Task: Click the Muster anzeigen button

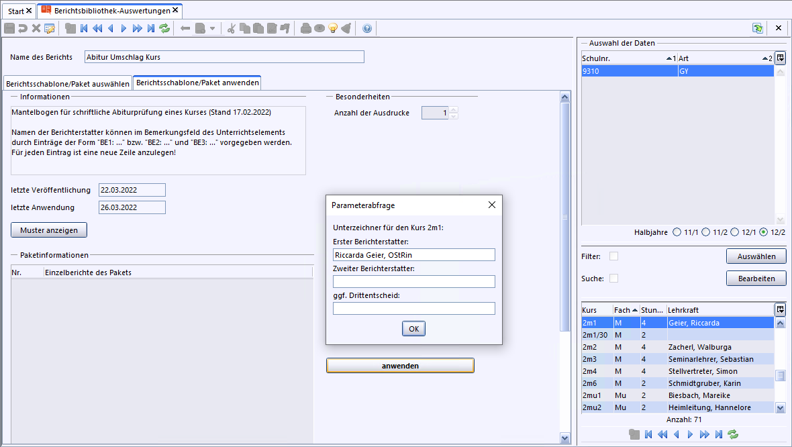Action: [x=49, y=230]
